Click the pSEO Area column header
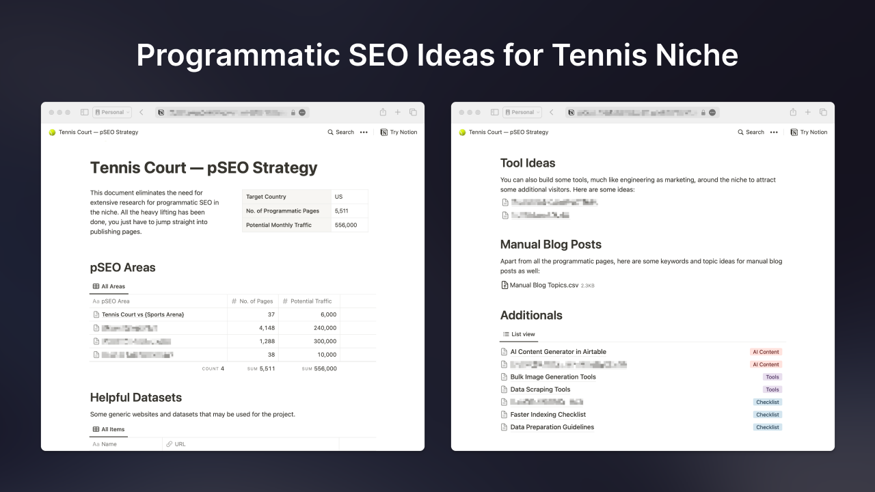Viewport: 875px width, 492px height. [158, 301]
